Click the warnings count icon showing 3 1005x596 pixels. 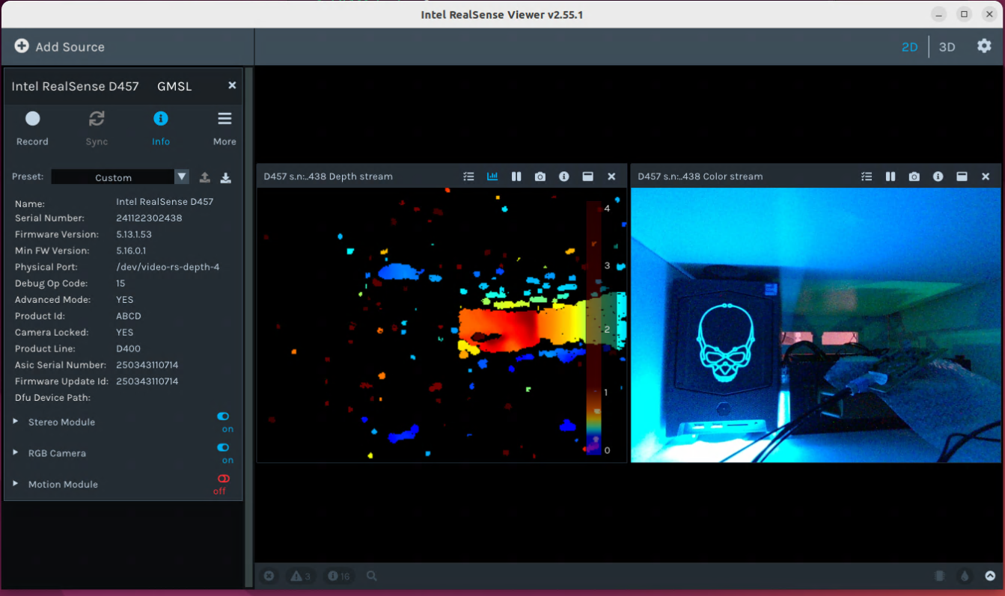[x=301, y=576]
